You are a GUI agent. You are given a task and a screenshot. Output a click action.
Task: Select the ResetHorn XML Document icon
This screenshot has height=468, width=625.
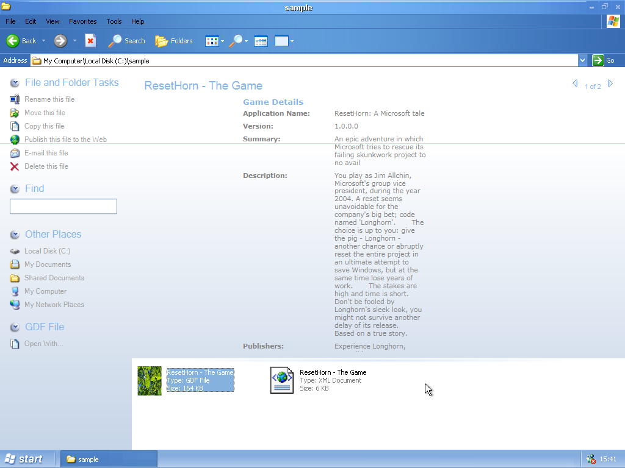(282, 380)
